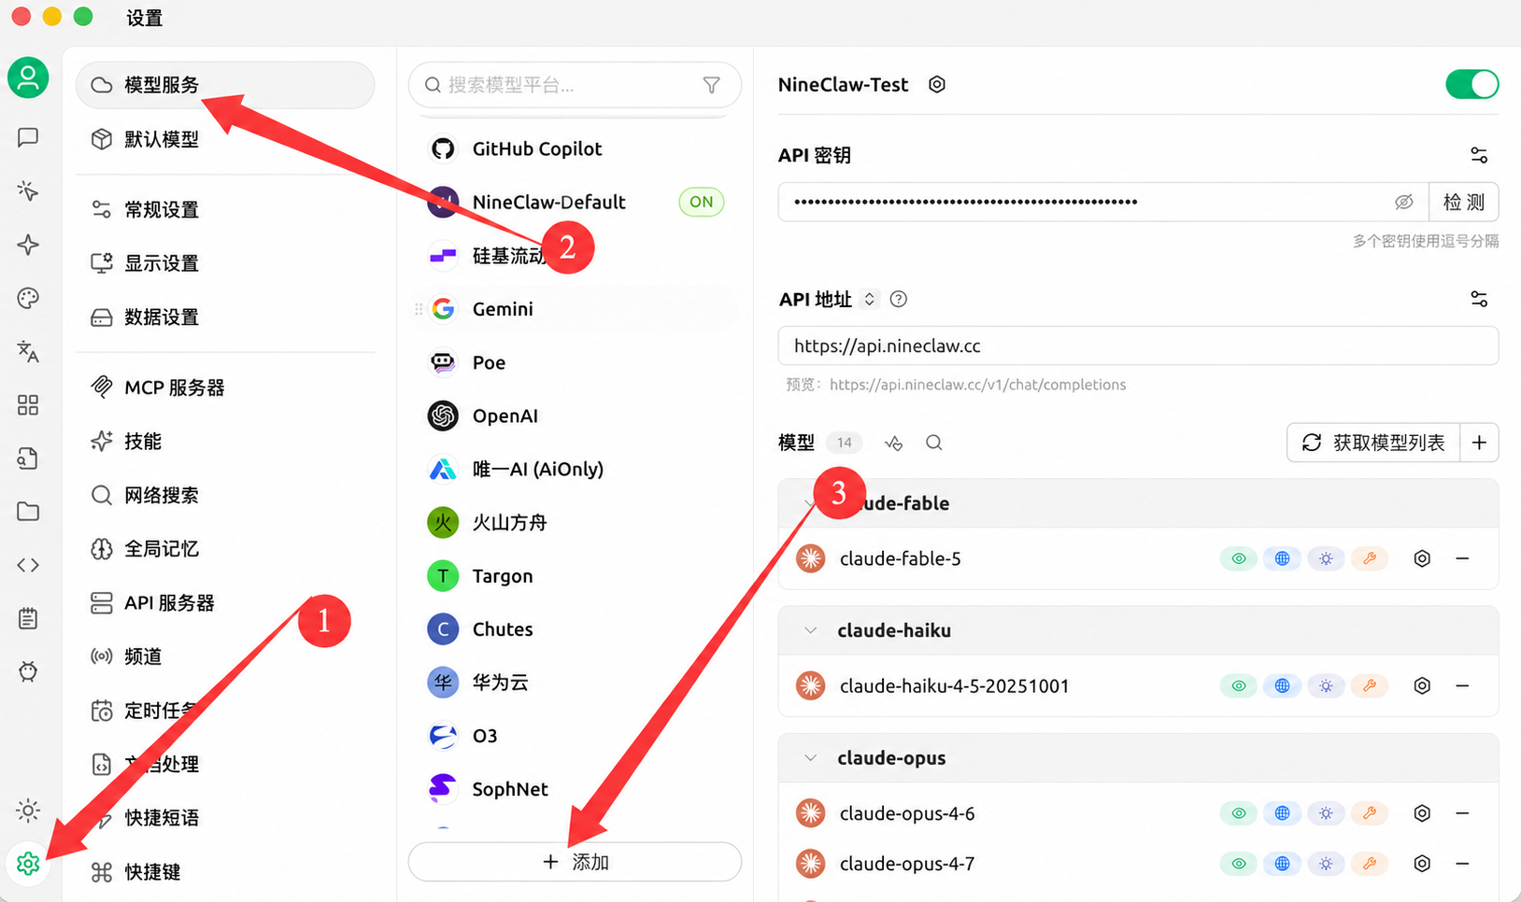Show hidden API key with eye icon

pyautogui.click(x=1403, y=202)
